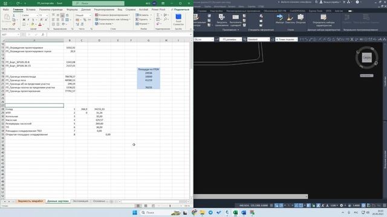Click the AutoCAD sign-in account button
387x217 pixels.
tap(330, 2)
